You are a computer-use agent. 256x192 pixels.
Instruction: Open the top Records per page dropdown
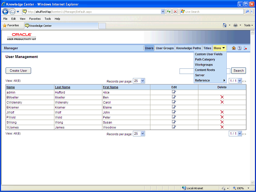[x=139, y=81]
